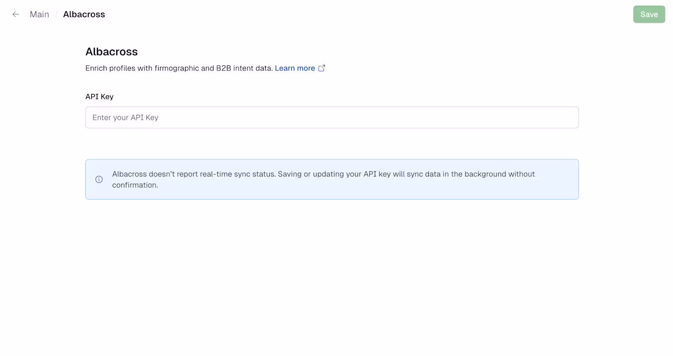This screenshot has height=356, width=673.
Task: Click the 'Enrich profiles with firmographic' description
Action: click(179, 68)
